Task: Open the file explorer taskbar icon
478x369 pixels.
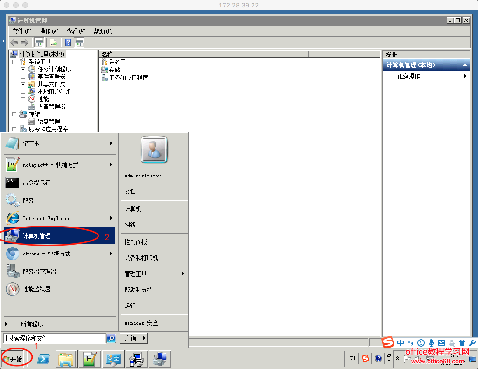Action: point(66,359)
